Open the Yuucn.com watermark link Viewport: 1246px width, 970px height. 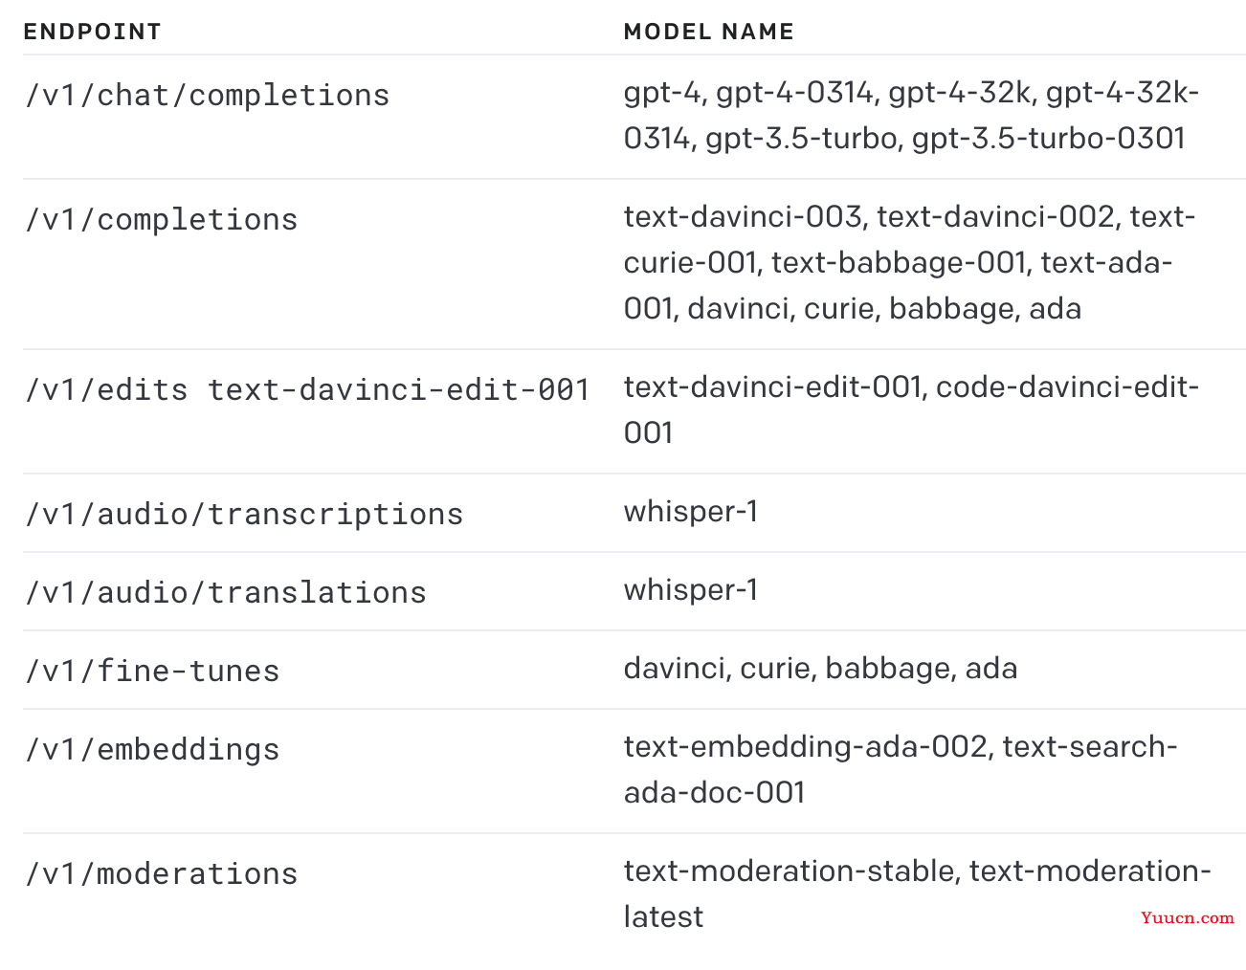pos(1187,917)
